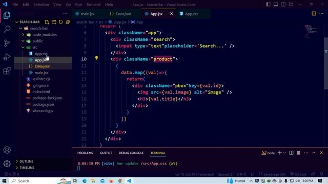Close the App.jsx editor tab
This screenshot has width=328, height=184.
click(172, 14)
